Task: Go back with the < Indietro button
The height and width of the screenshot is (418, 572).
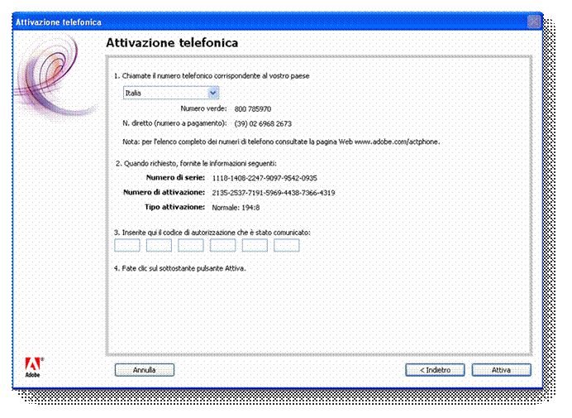Action: [434, 370]
